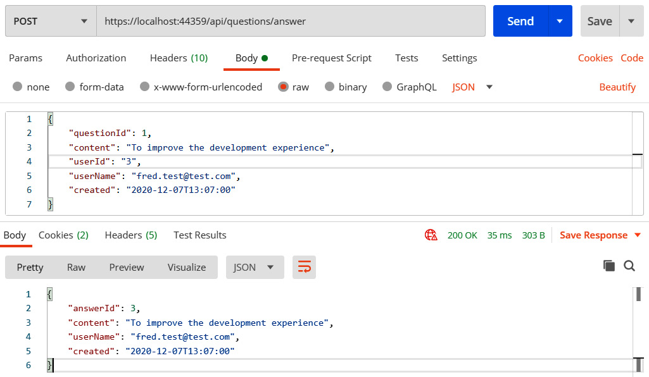Click the wrap lines icon in response toolbar
Image resolution: width=649 pixels, height=377 pixels.
304,268
